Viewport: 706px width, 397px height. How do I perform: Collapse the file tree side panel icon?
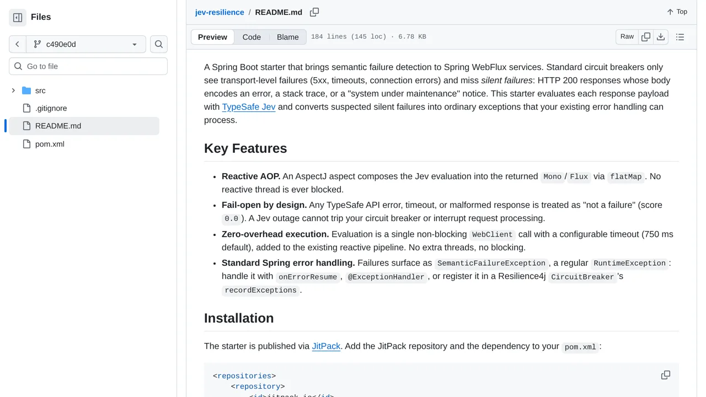click(18, 18)
